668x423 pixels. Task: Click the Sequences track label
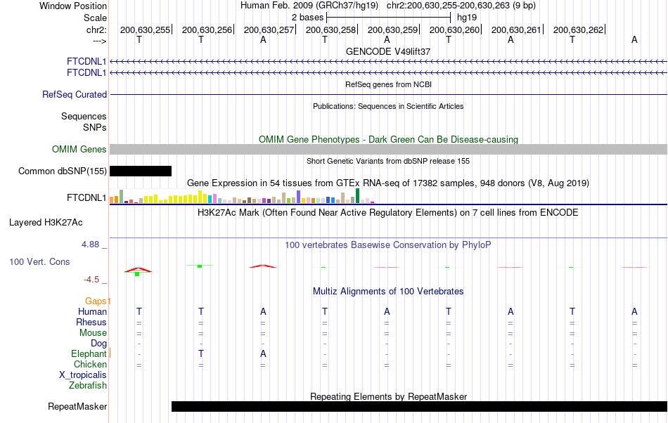(x=84, y=116)
